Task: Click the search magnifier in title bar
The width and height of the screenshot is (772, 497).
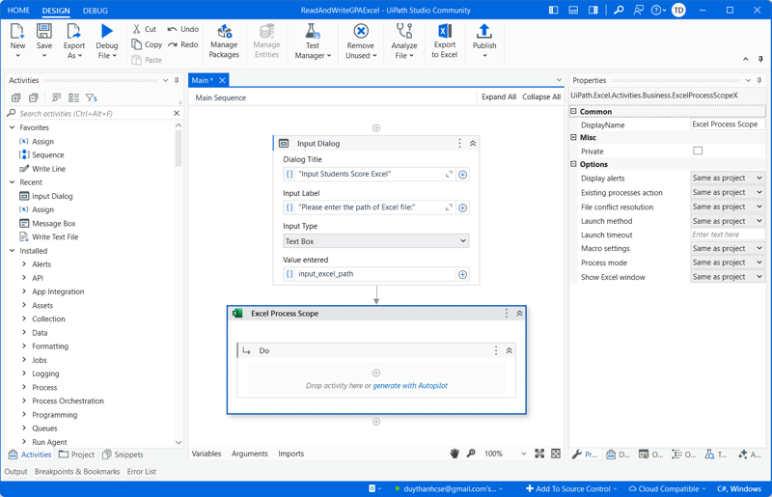Action: click(619, 10)
